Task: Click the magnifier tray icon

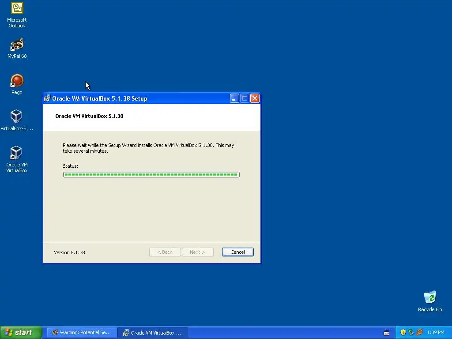Action: [x=419, y=332]
